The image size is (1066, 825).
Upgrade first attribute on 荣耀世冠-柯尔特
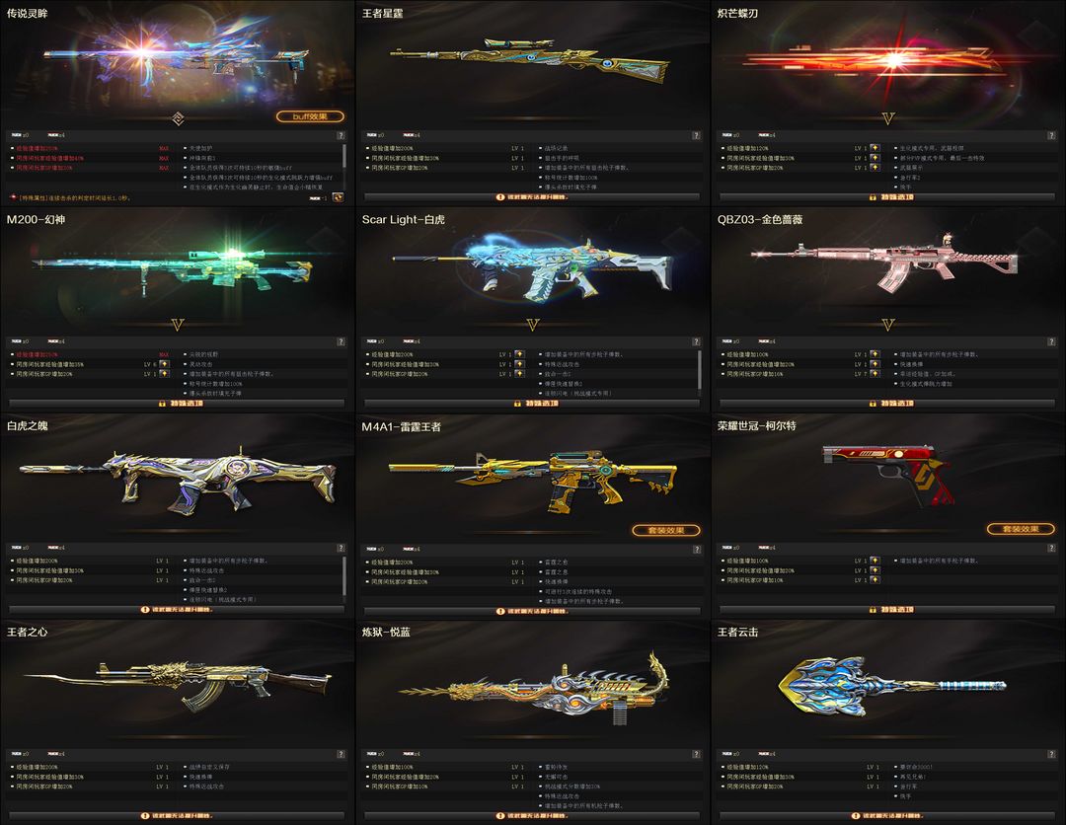pos(875,561)
